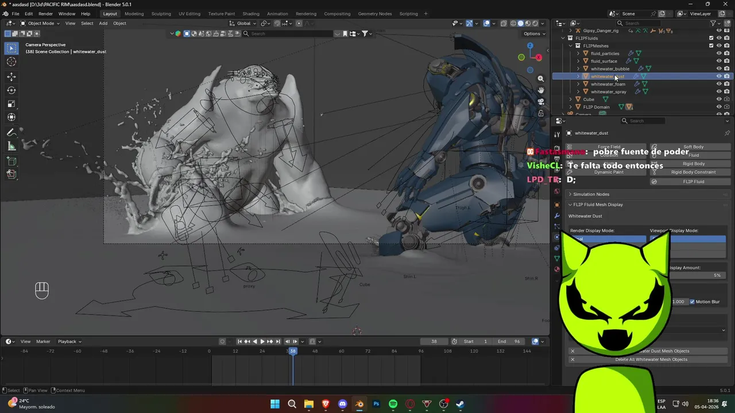Open the File menu
This screenshot has width=735, height=413.
[16, 14]
